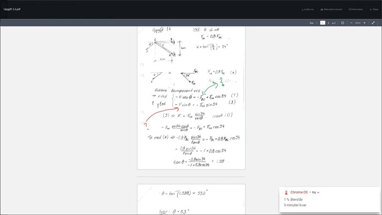Click the '3 minuter kvar' notification text
This screenshot has height=215, width=382.
click(x=295, y=205)
